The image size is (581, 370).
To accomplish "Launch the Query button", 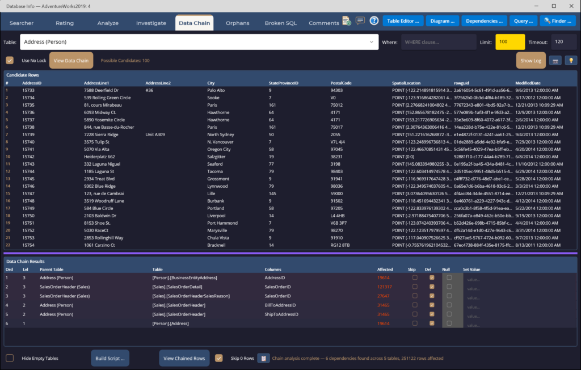I will [523, 21].
